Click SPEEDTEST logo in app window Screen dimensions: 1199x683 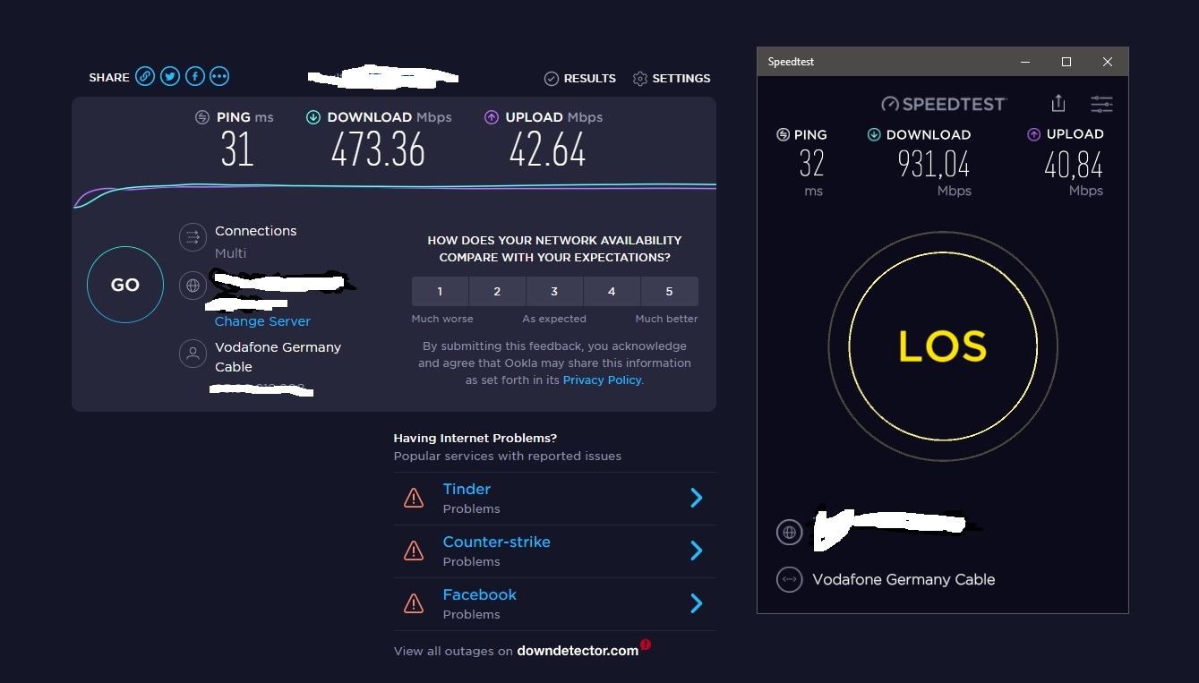(x=944, y=104)
